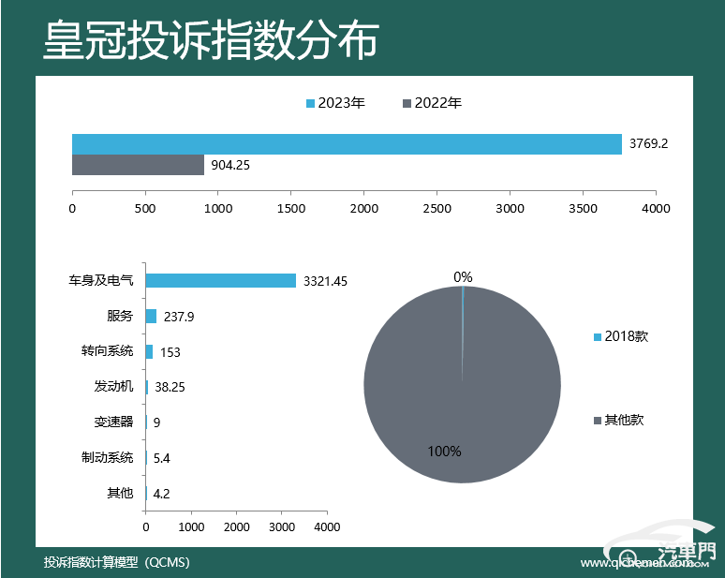Click the 100% pie label
The width and height of the screenshot is (725, 578).
pos(444,452)
